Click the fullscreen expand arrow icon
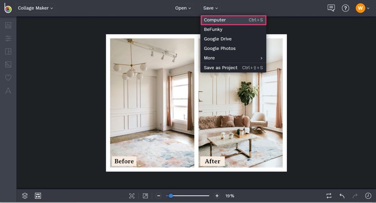Viewport: 376px width, 203px height. (145, 196)
